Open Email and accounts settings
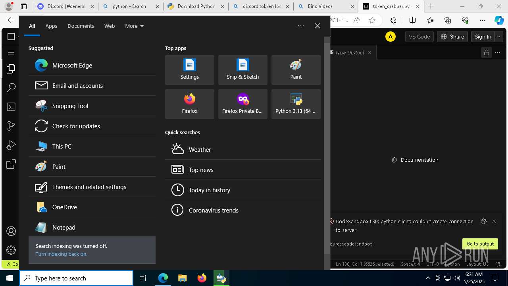The image size is (508, 286). [92, 85]
